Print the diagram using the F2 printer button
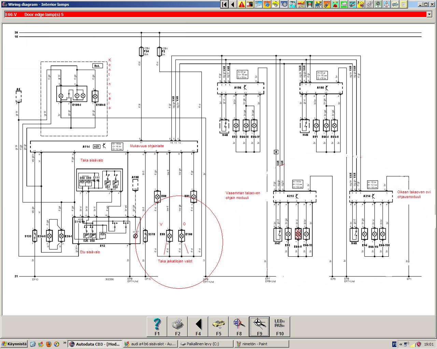437x349 pixels. pos(178,327)
